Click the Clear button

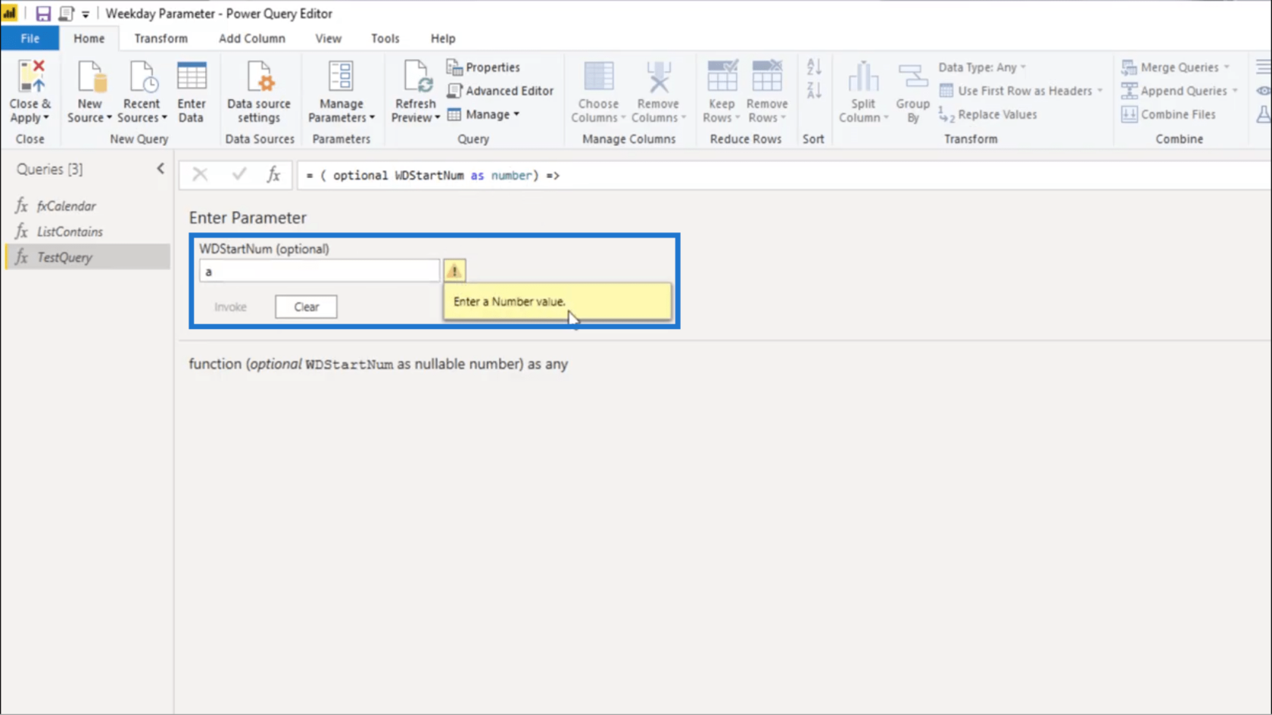point(306,306)
